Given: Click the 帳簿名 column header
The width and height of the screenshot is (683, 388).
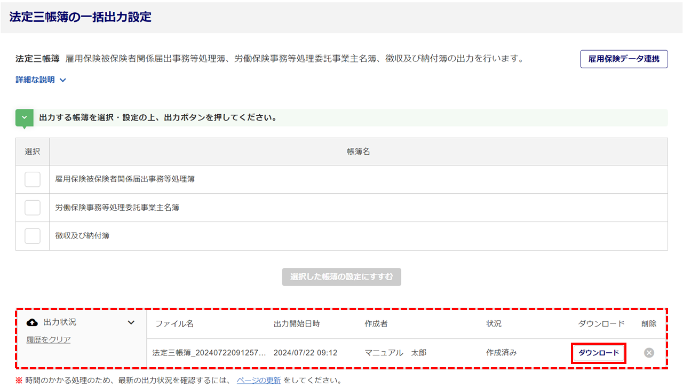Looking at the screenshot, I should point(359,152).
